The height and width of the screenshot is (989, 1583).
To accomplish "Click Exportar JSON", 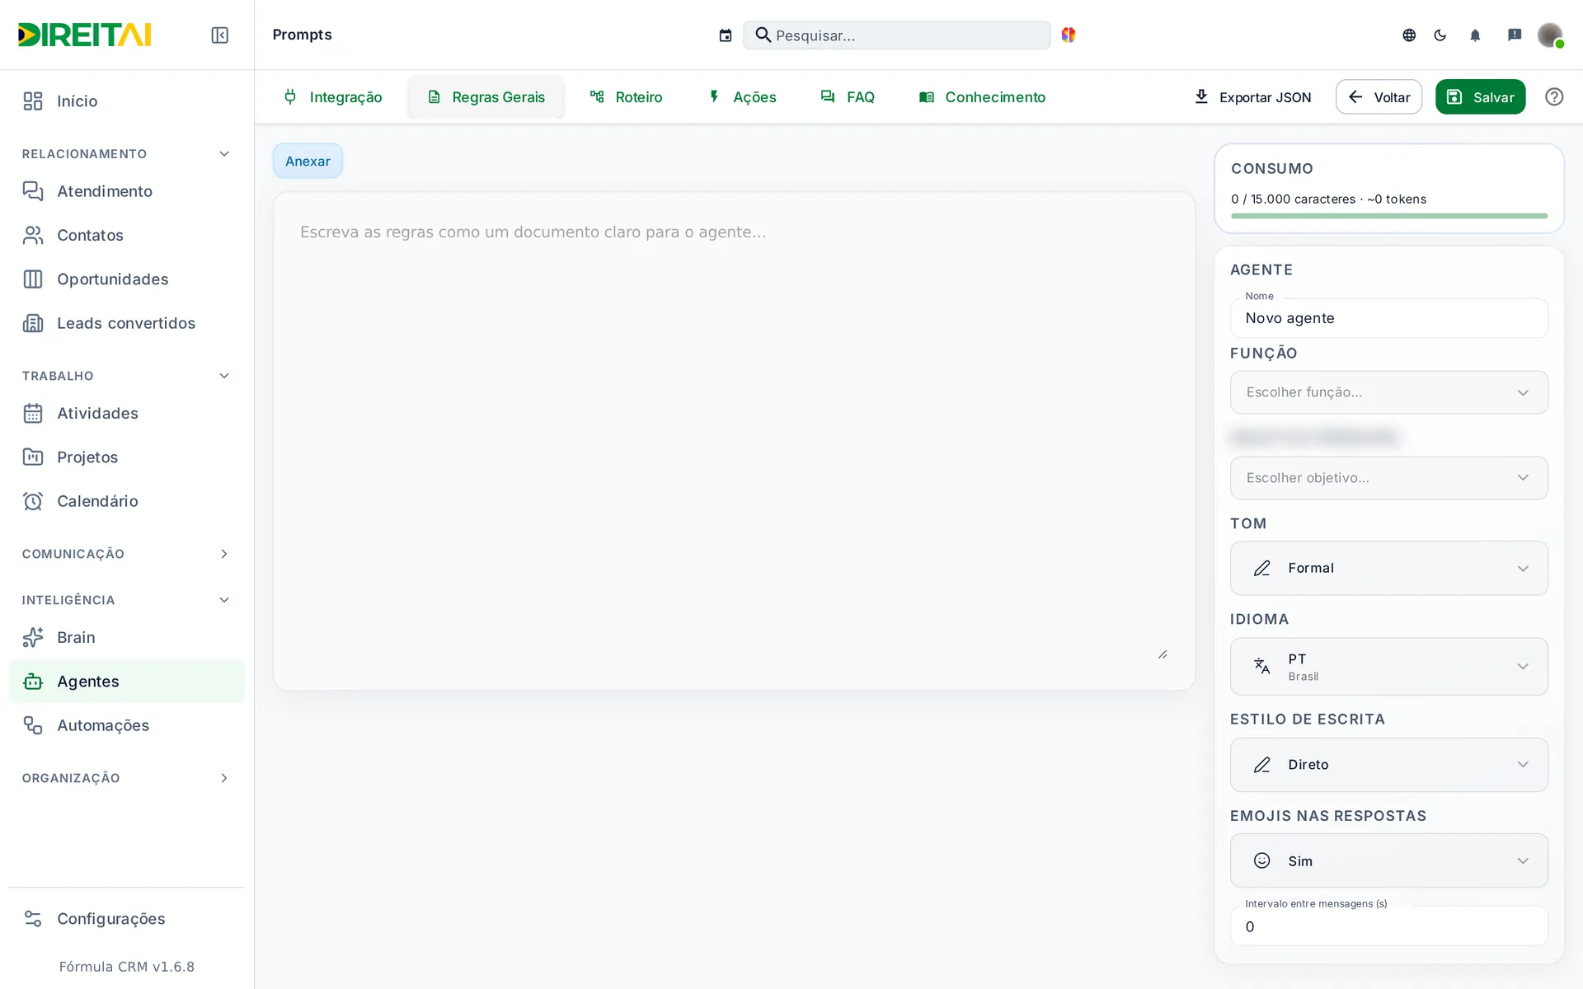I will (x=1252, y=97).
